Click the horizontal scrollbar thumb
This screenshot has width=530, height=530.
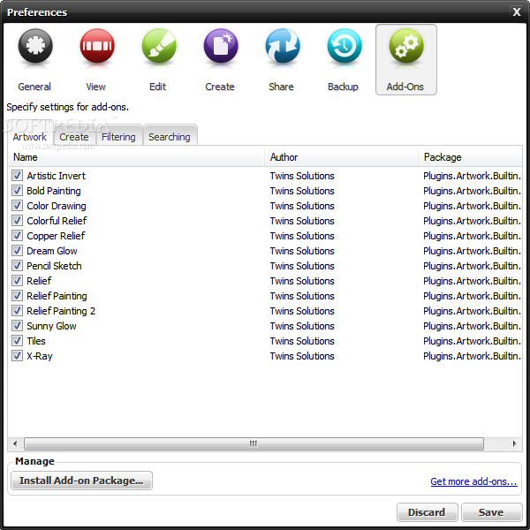tap(254, 443)
